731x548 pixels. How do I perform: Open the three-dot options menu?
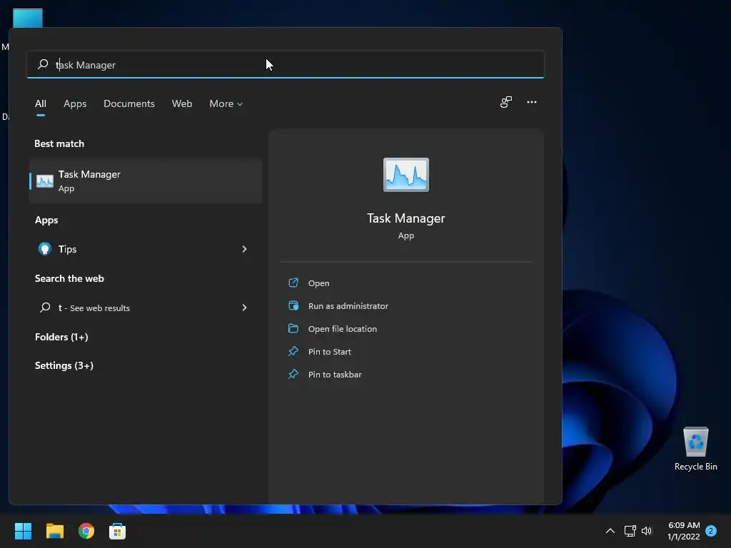[531, 102]
